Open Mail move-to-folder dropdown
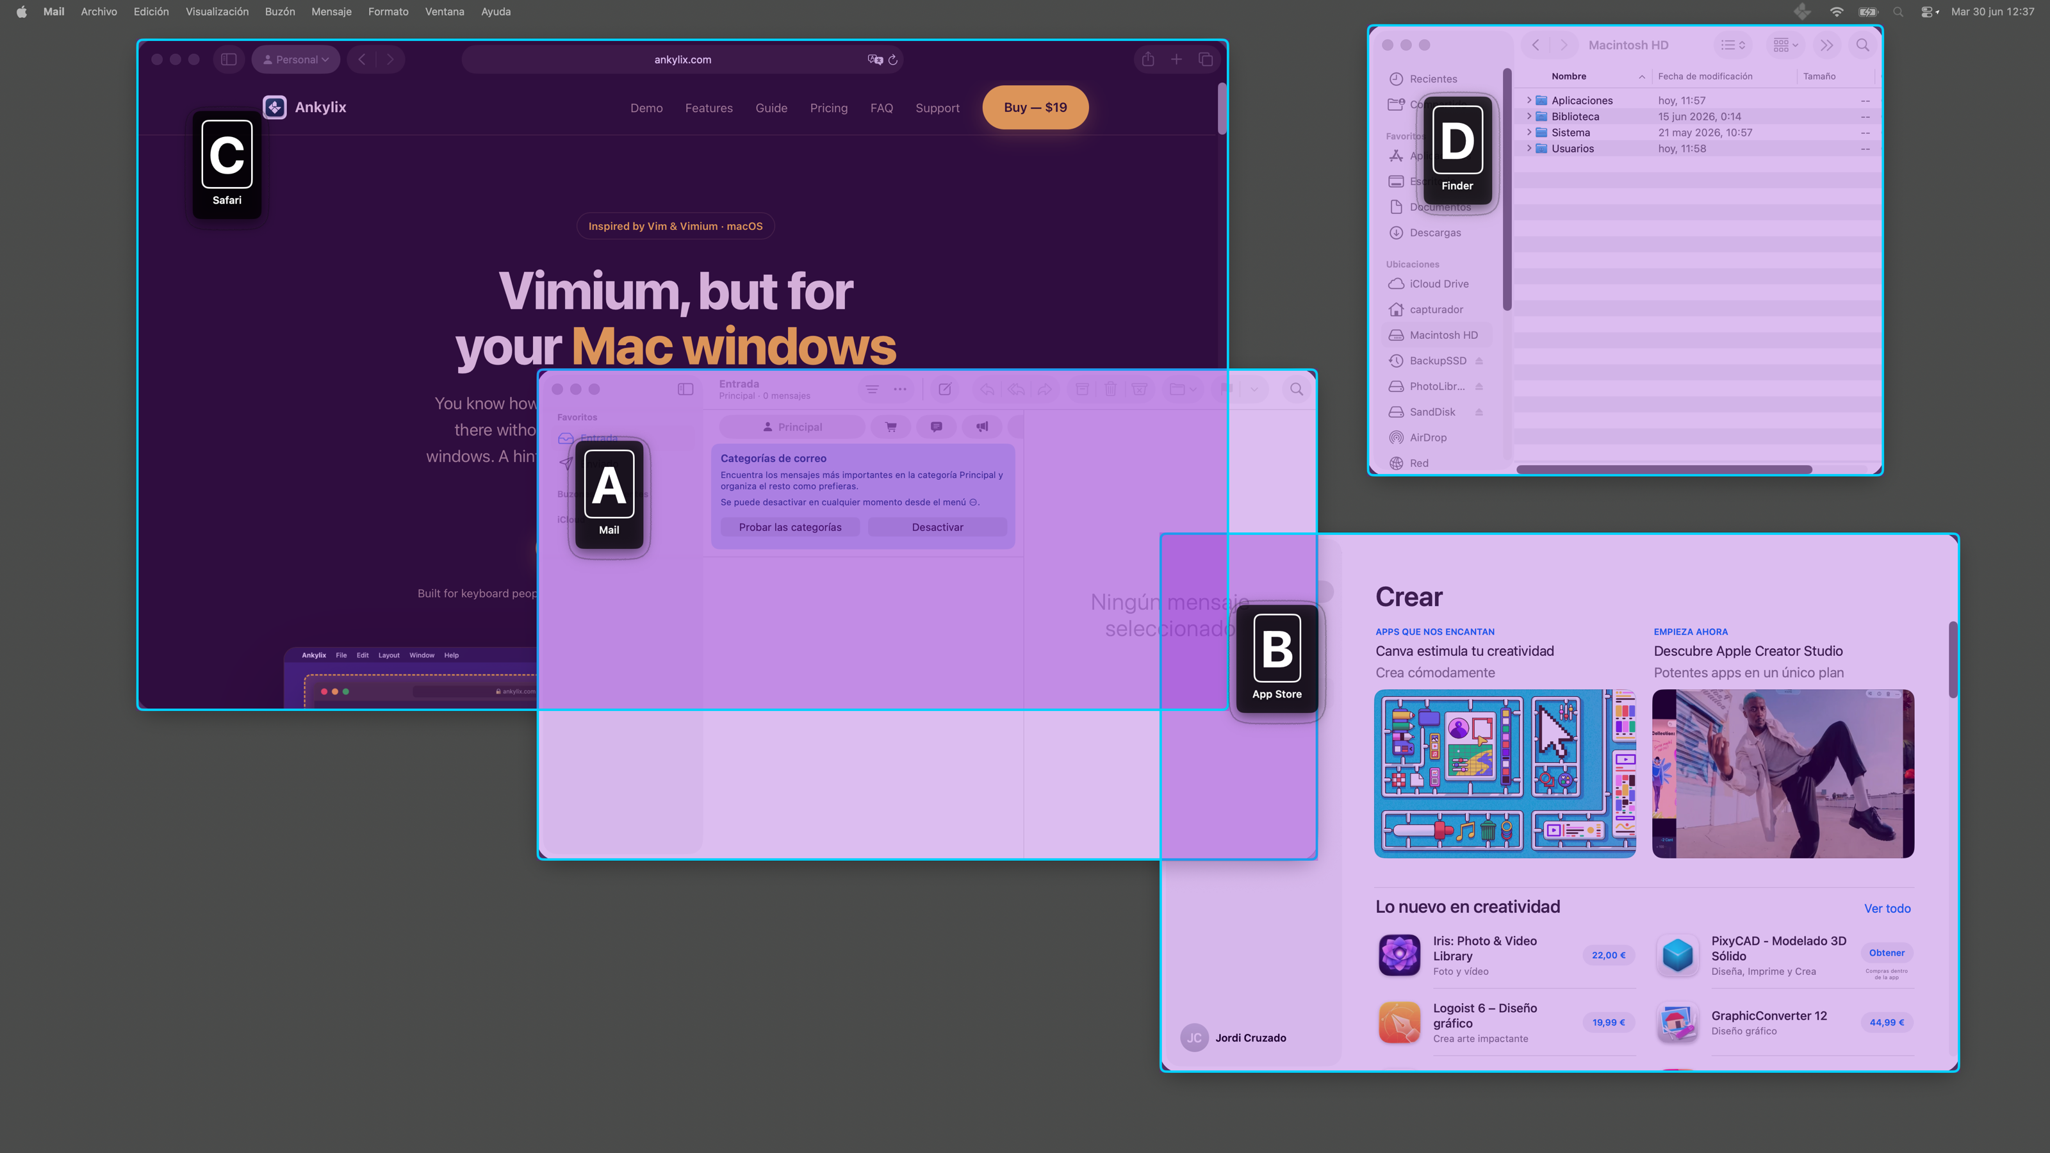Image resolution: width=2050 pixels, height=1153 pixels. click(1183, 389)
